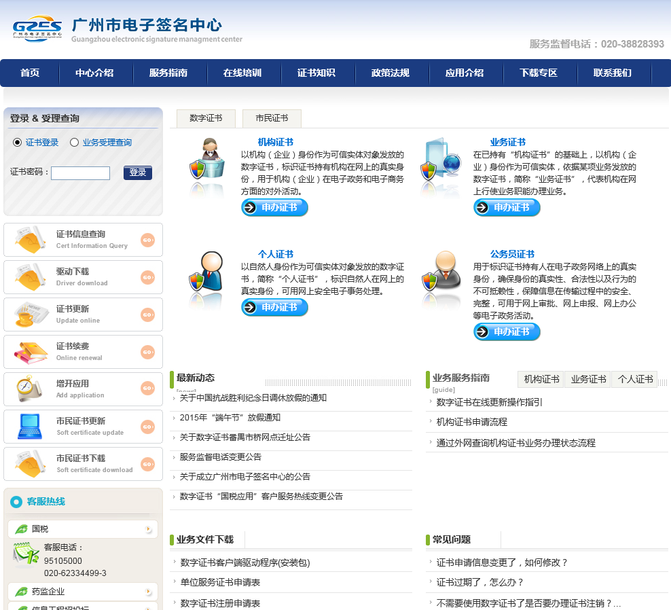
Task: Click 申办证书 under 业务证书
Action: click(507, 208)
